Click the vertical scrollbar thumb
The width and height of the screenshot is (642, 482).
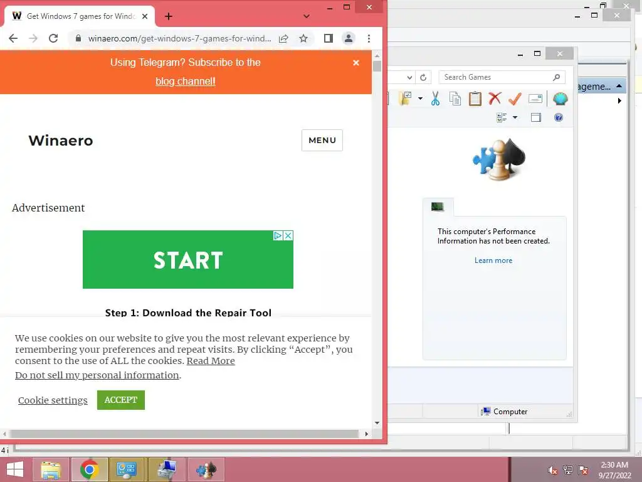tap(377, 66)
